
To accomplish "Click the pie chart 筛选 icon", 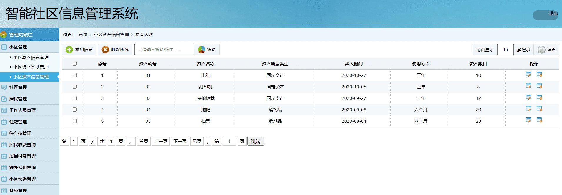I will point(201,50).
